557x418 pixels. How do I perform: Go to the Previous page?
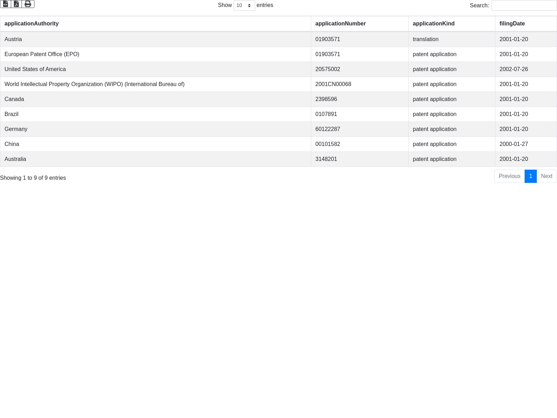click(x=509, y=176)
